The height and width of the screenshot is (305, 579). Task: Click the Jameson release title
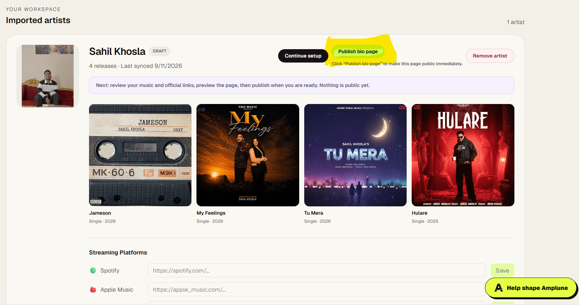pyautogui.click(x=100, y=213)
